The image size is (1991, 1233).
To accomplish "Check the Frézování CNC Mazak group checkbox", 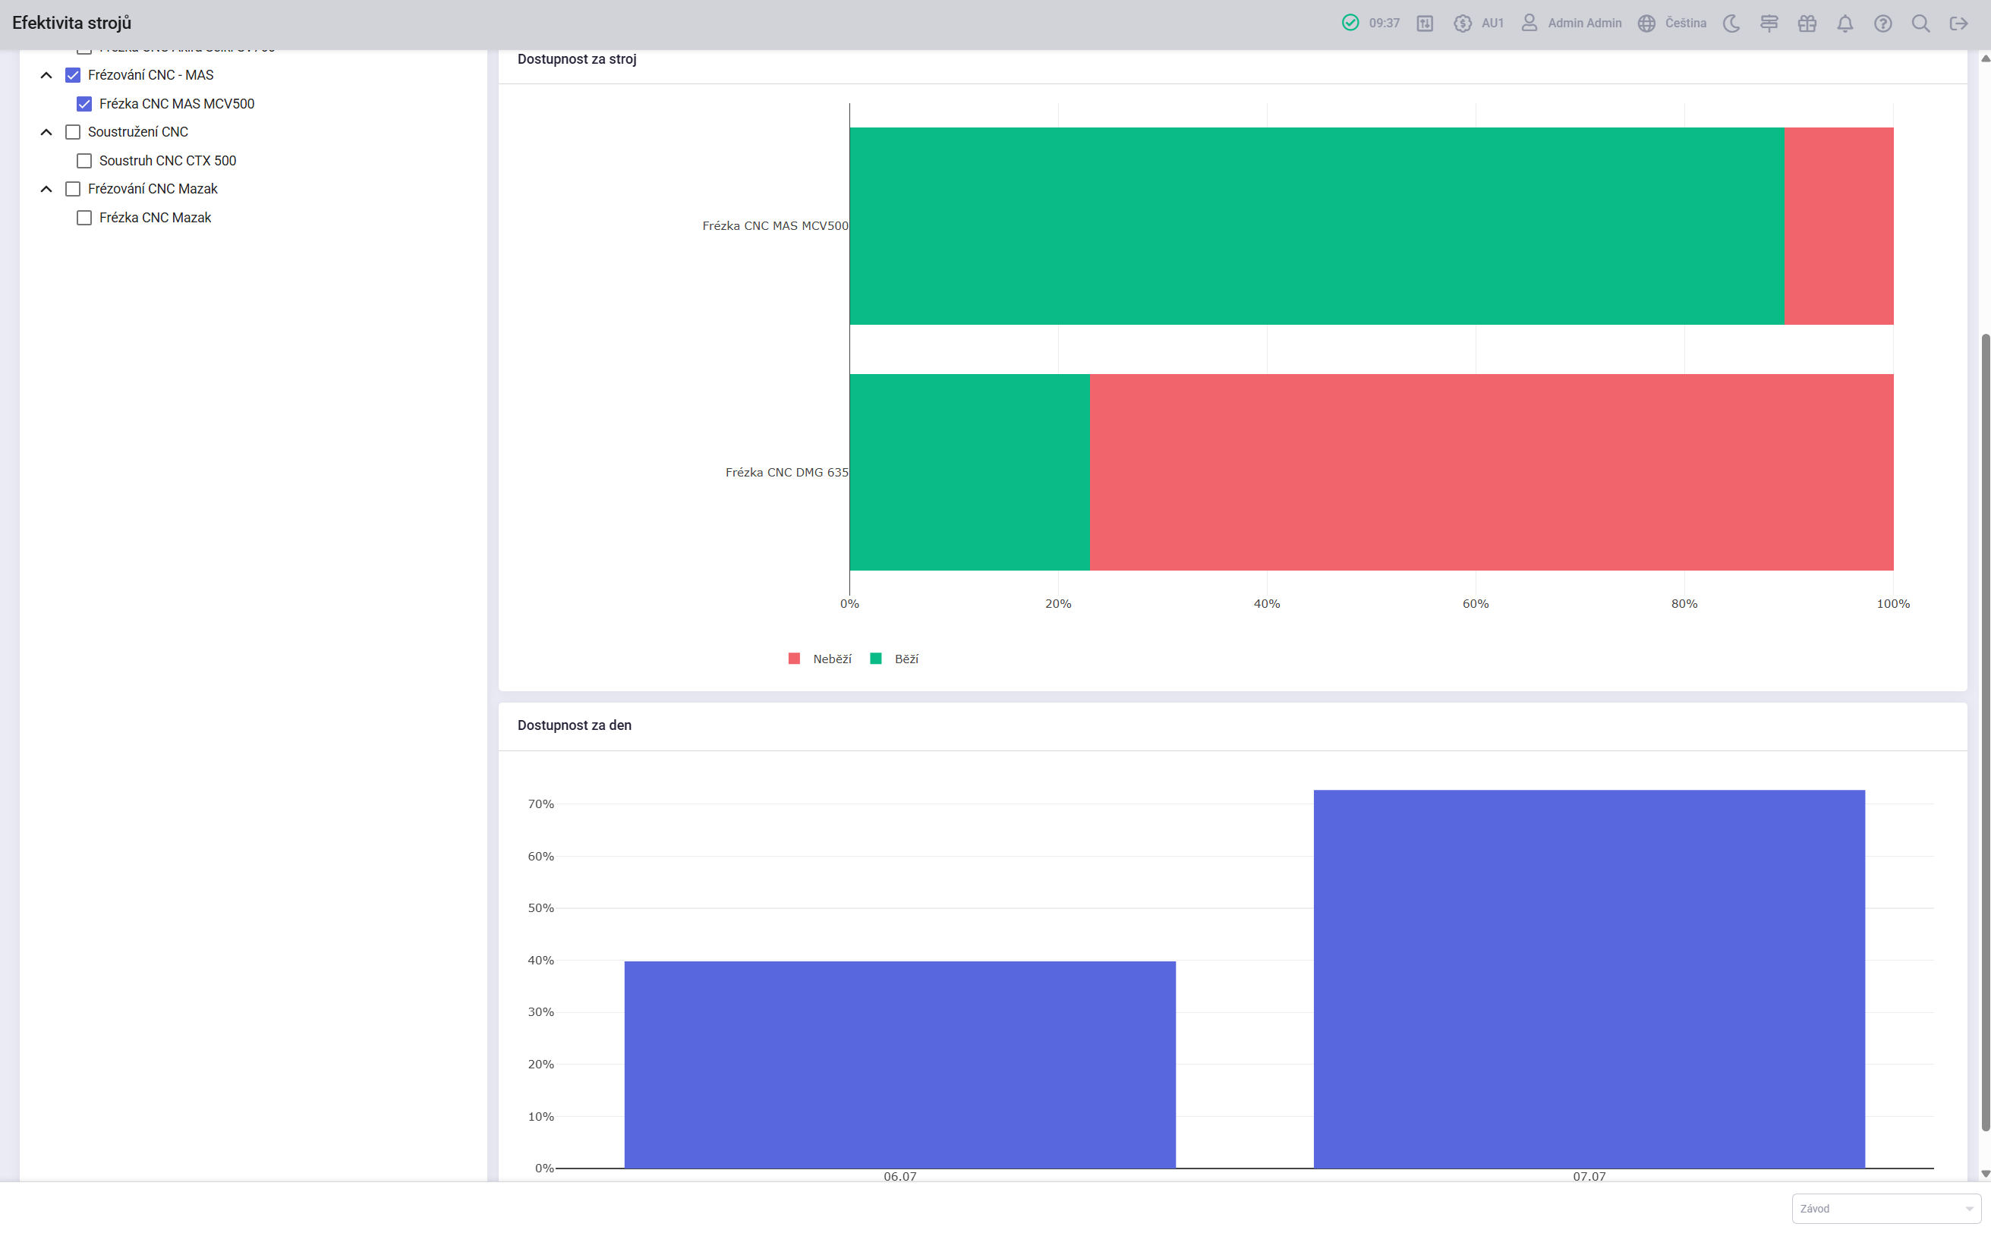I will coord(73,189).
